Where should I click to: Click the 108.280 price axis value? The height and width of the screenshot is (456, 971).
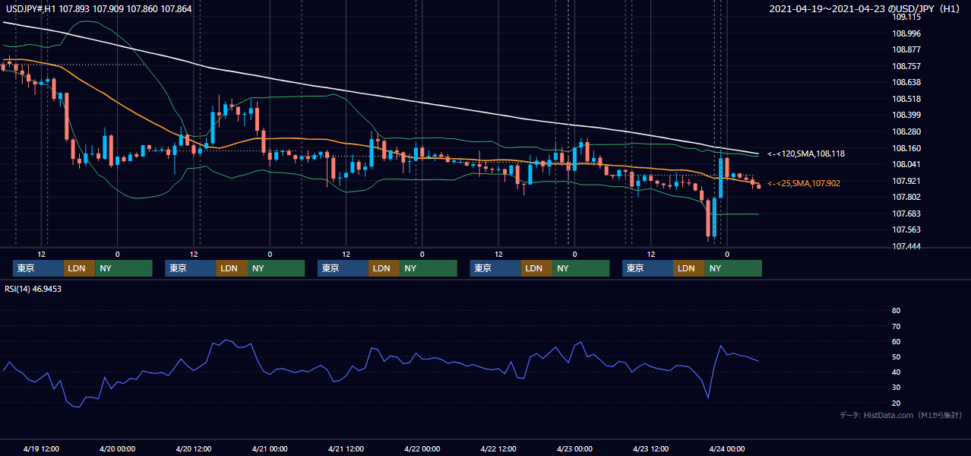906,131
